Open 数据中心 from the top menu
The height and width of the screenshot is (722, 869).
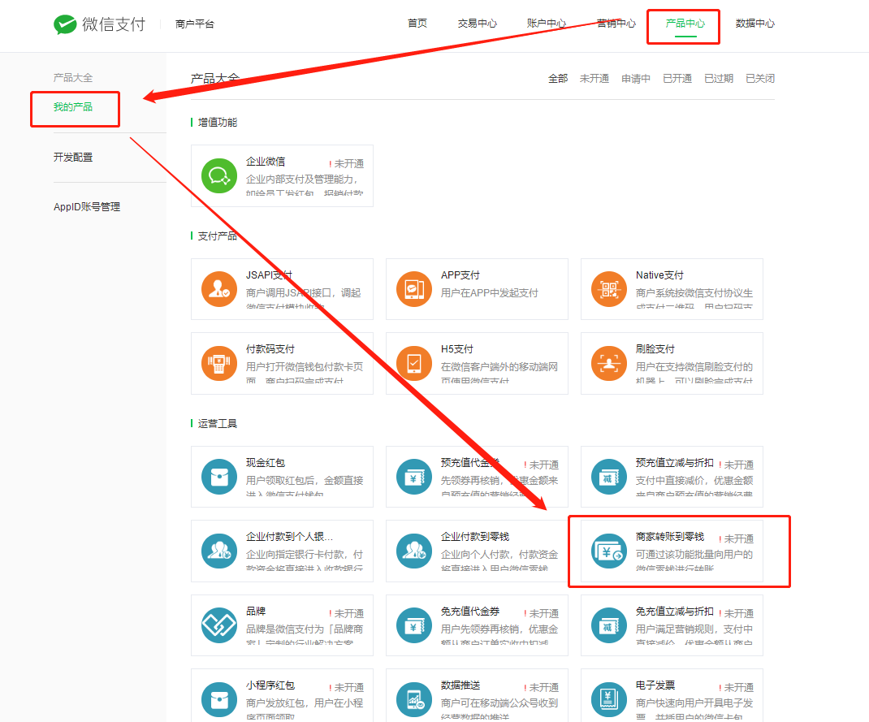click(x=754, y=24)
